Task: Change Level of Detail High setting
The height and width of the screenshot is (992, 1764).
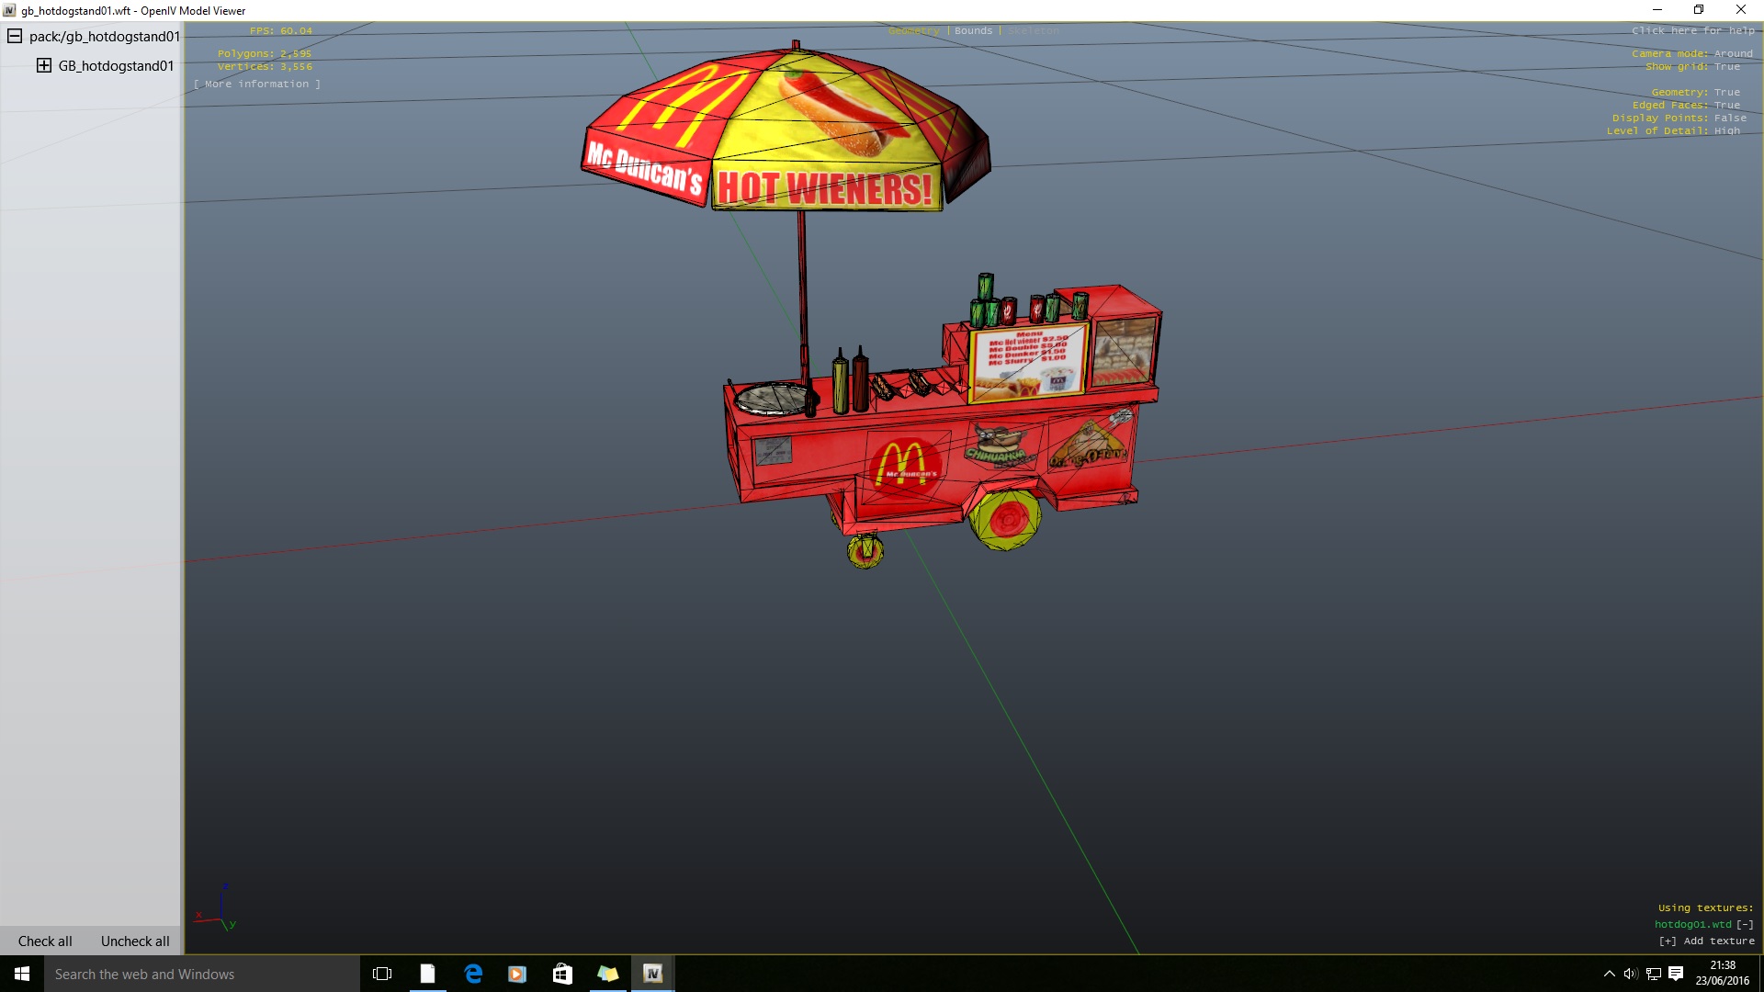Action: (x=1673, y=131)
